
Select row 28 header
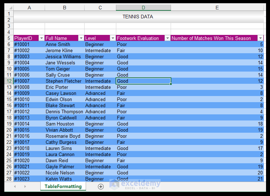coord(9,179)
